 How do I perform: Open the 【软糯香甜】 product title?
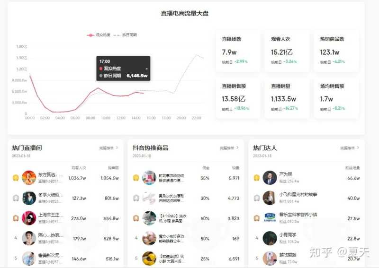(171, 259)
